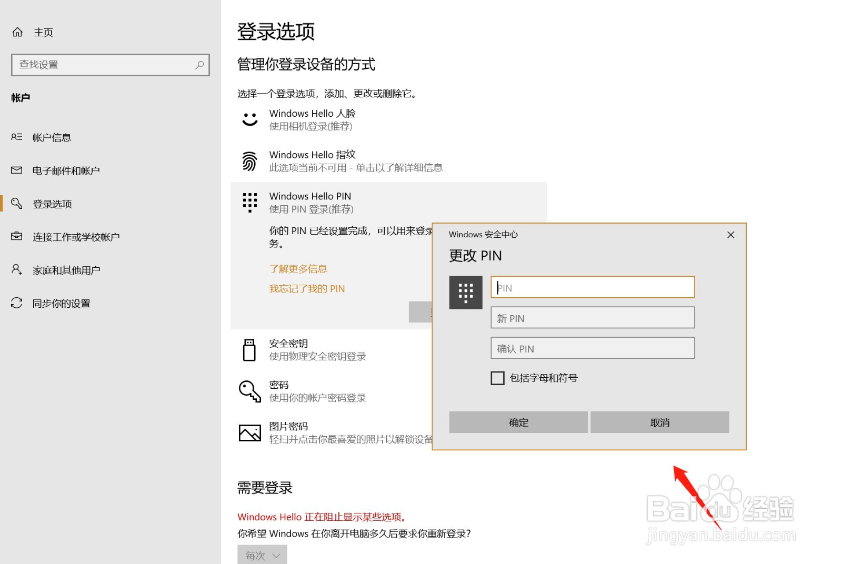Click the work or school briefcase icon

[x=17, y=236]
